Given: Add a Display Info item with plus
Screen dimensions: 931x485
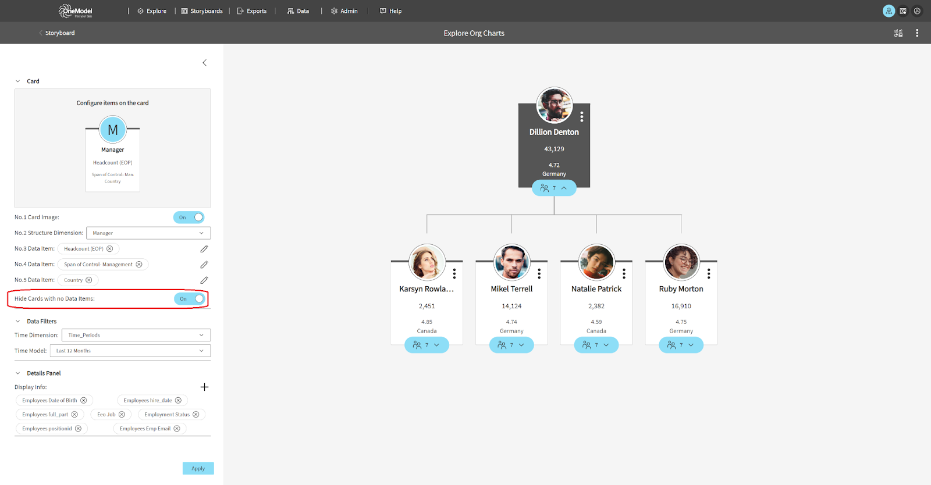Looking at the screenshot, I should tap(204, 387).
